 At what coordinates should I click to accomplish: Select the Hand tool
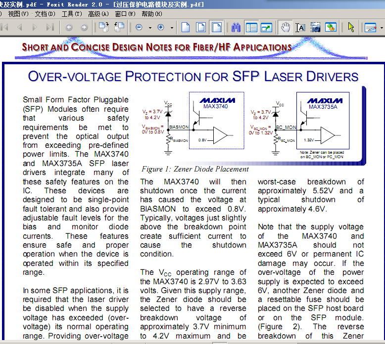(x=286, y=27)
